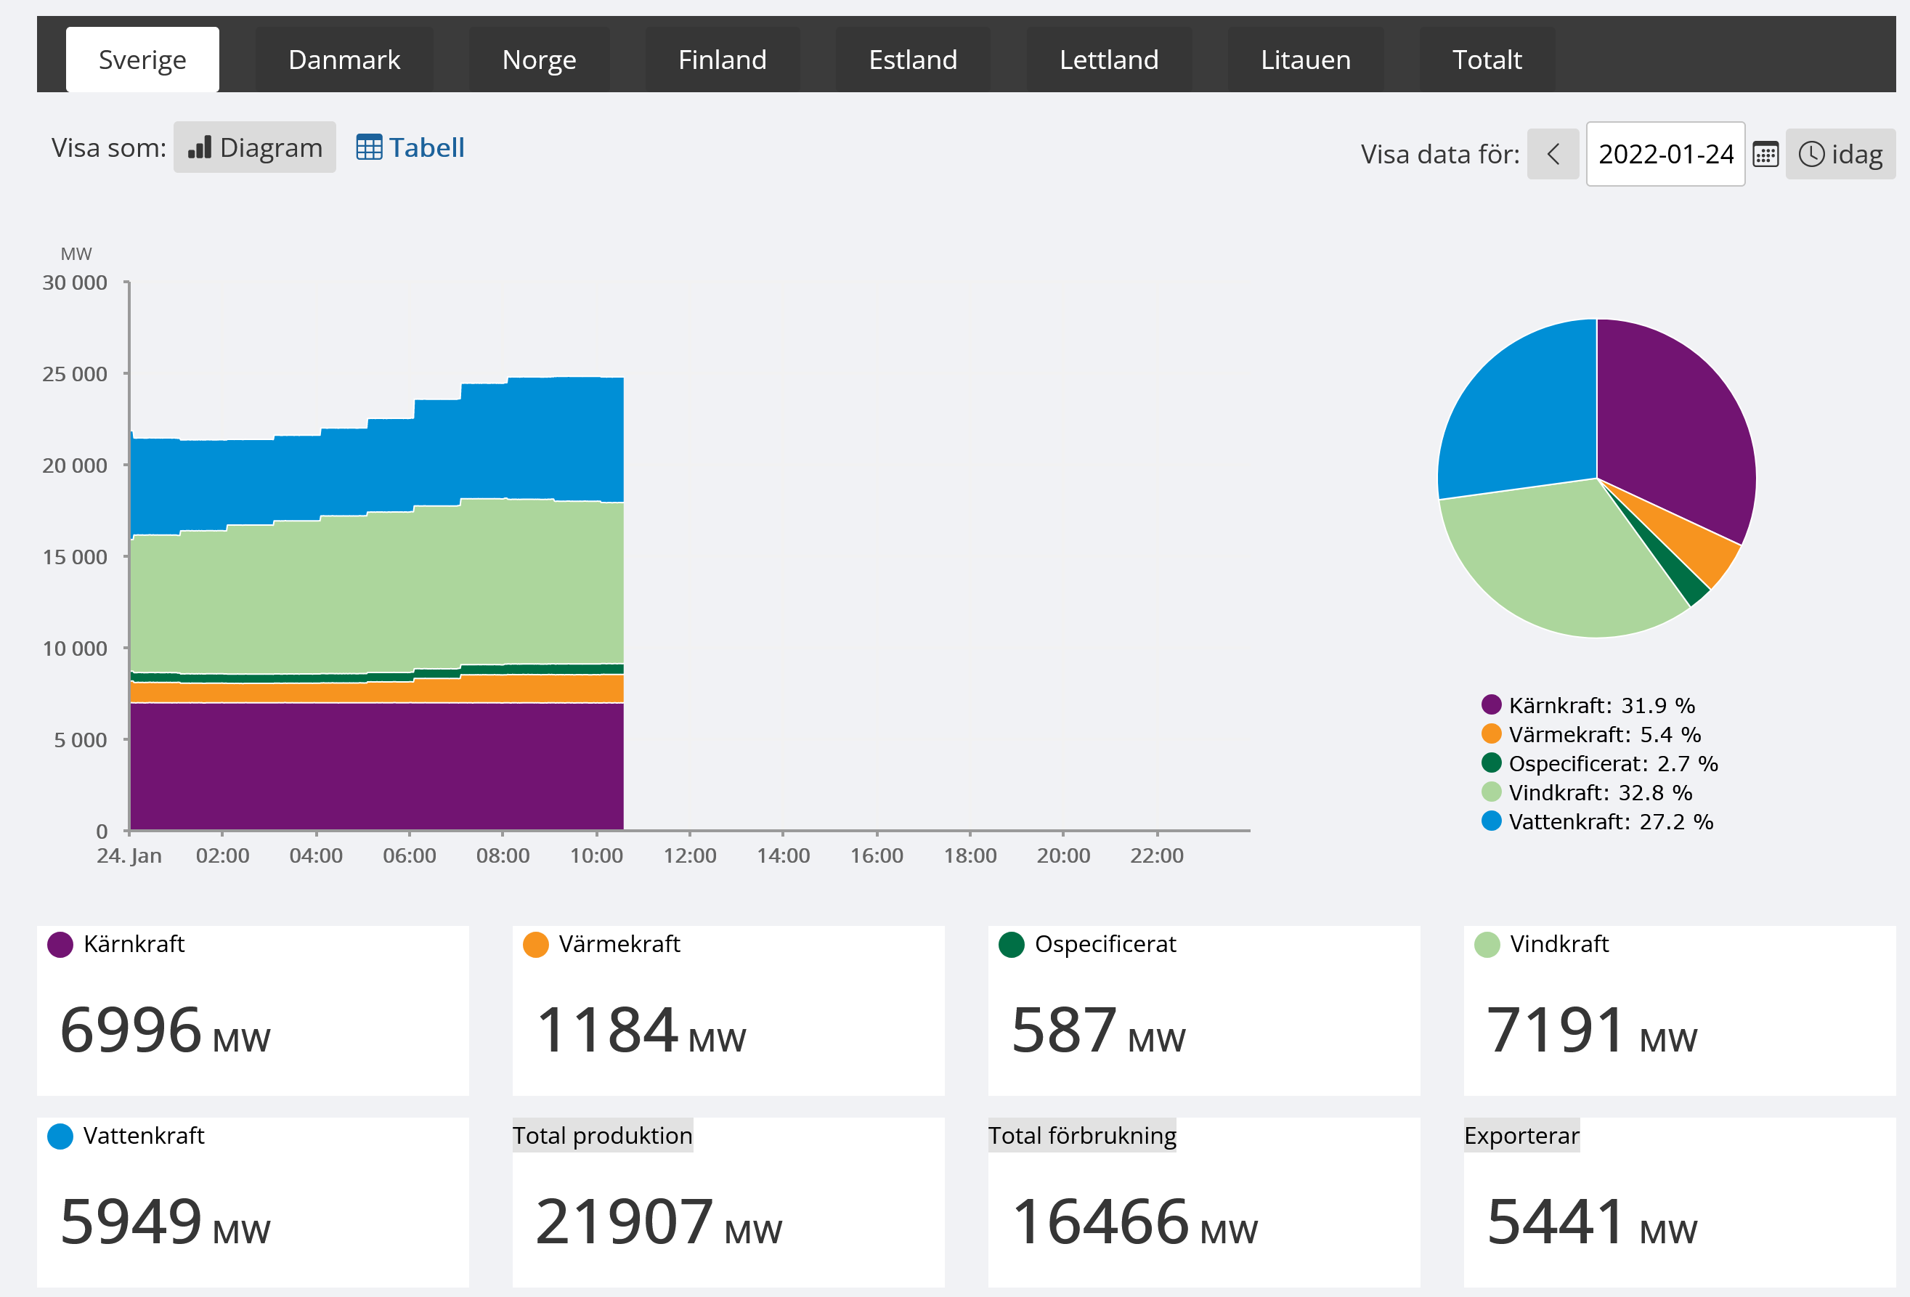Click the 30 000 y-axis label
The image size is (1910, 1297).
click(x=75, y=282)
